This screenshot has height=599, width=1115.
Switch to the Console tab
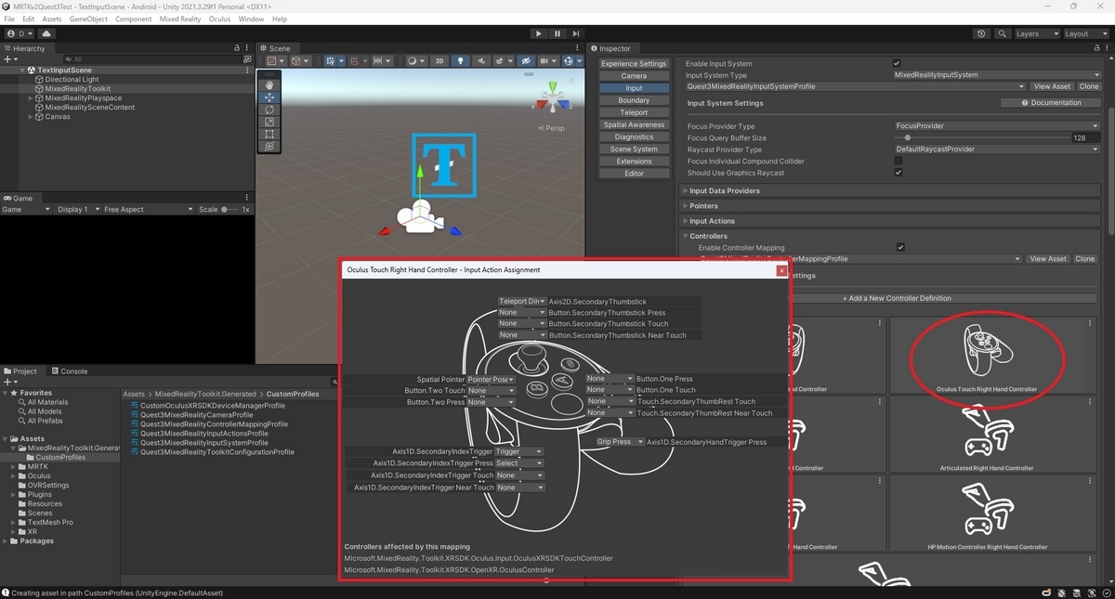point(71,371)
